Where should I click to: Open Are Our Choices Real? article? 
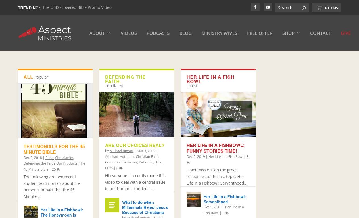pos(135,146)
